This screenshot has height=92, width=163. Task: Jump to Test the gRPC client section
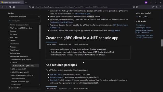click(x=144, y=36)
